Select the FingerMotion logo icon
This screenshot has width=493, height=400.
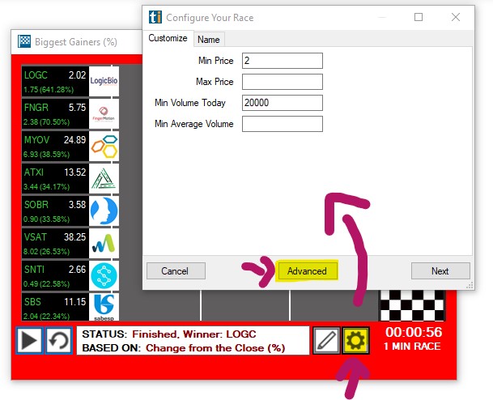(104, 113)
